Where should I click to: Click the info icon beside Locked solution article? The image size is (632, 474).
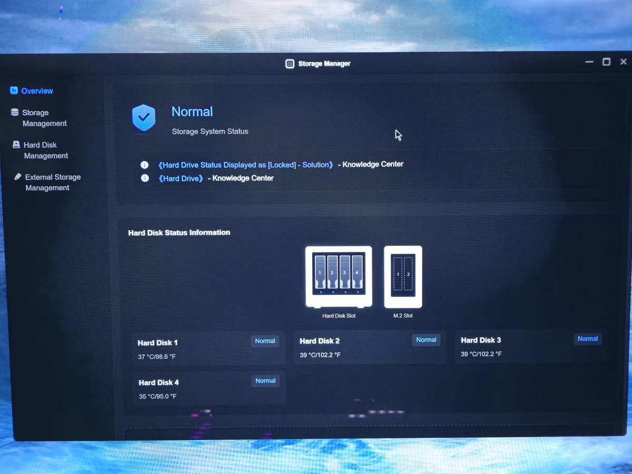144,164
